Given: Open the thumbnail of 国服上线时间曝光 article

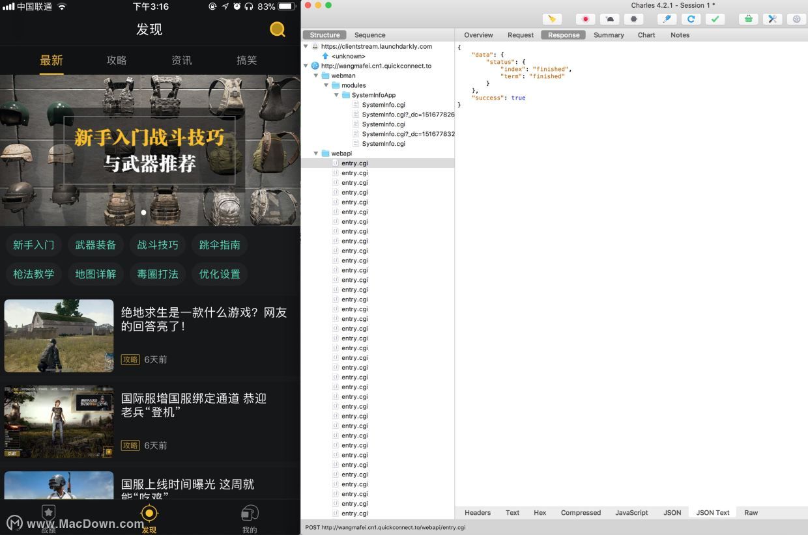Looking at the screenshot, I should 59,486.
